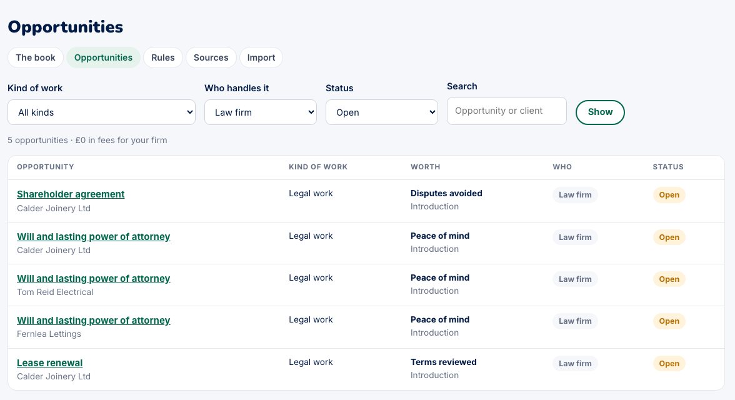This screenshot has width=735, height=400.
Task: Click the Disputes avoided worth text
Action: 446,193
